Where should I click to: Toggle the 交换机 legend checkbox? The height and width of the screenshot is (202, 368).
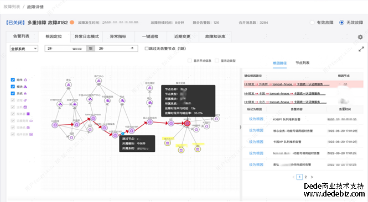(x=13, y=127)
